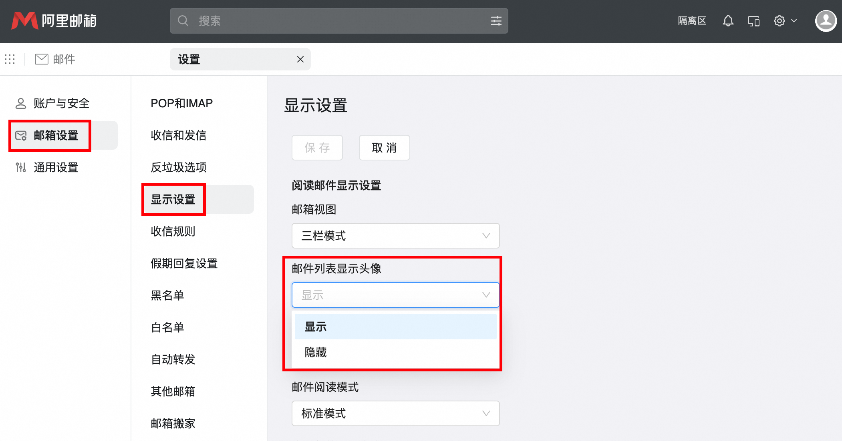
Task: Click the device sync icon
Action: click(x=753, y=21)
